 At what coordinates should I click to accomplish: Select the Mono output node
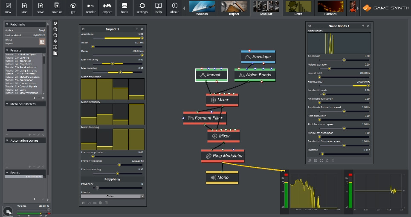[x=222, y=177]
